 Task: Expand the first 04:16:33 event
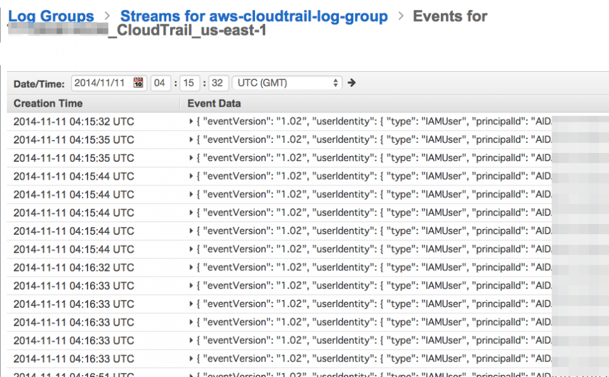(191, 286)
